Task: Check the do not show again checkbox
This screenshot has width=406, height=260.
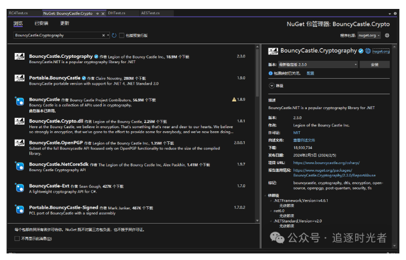Action: click(17, 239)
